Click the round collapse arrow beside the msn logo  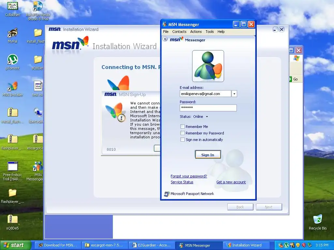[165, 39]
